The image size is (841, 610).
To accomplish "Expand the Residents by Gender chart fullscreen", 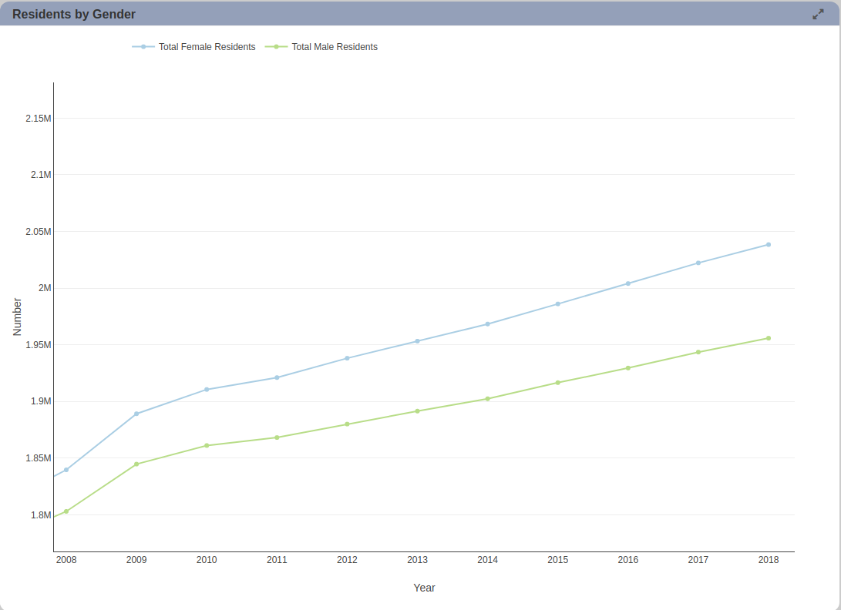I will (x=818, y=15).
